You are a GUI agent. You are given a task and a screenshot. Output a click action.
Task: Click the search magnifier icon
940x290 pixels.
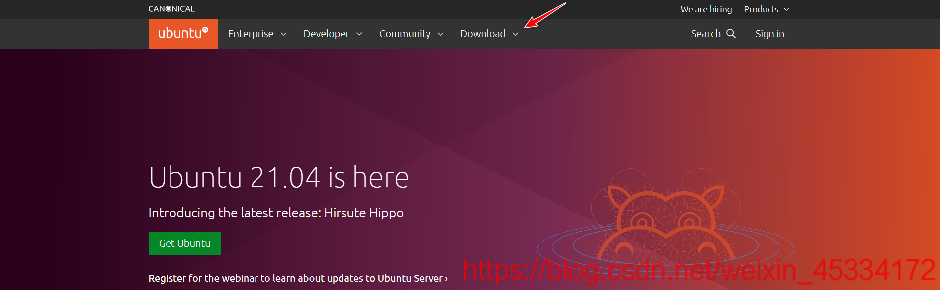731,33
